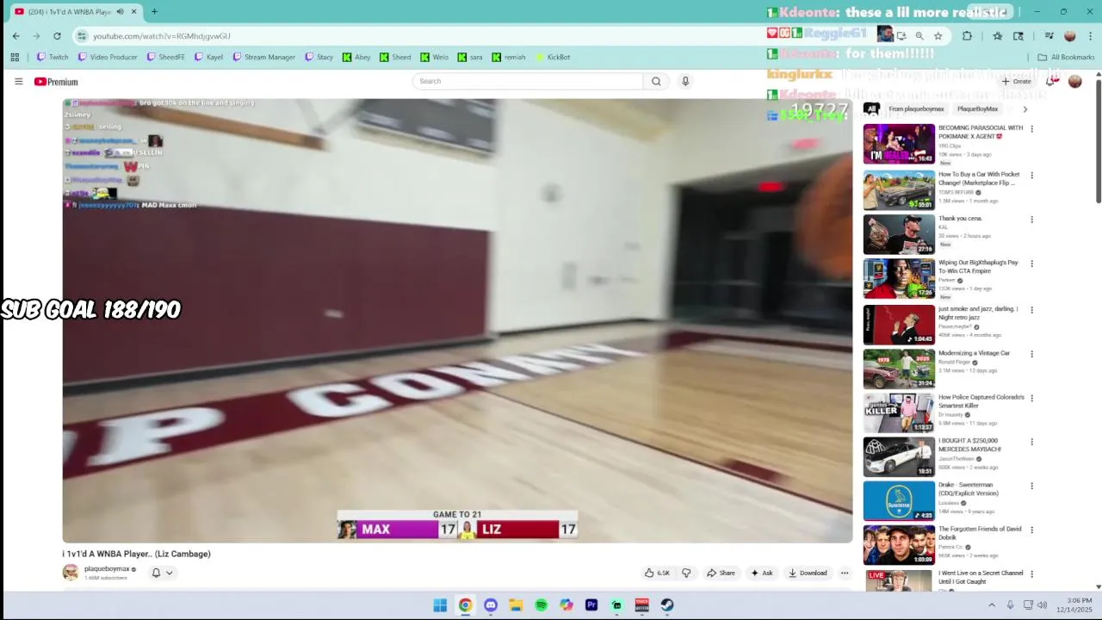Go to YouTube Premium home logo

(56, 82)
